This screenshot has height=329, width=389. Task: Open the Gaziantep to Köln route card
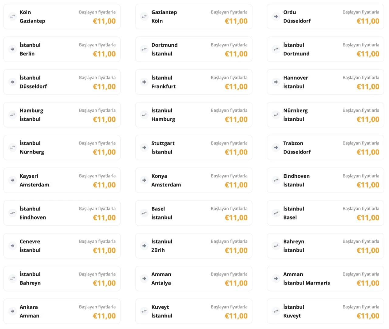click(x=194, y=16)
